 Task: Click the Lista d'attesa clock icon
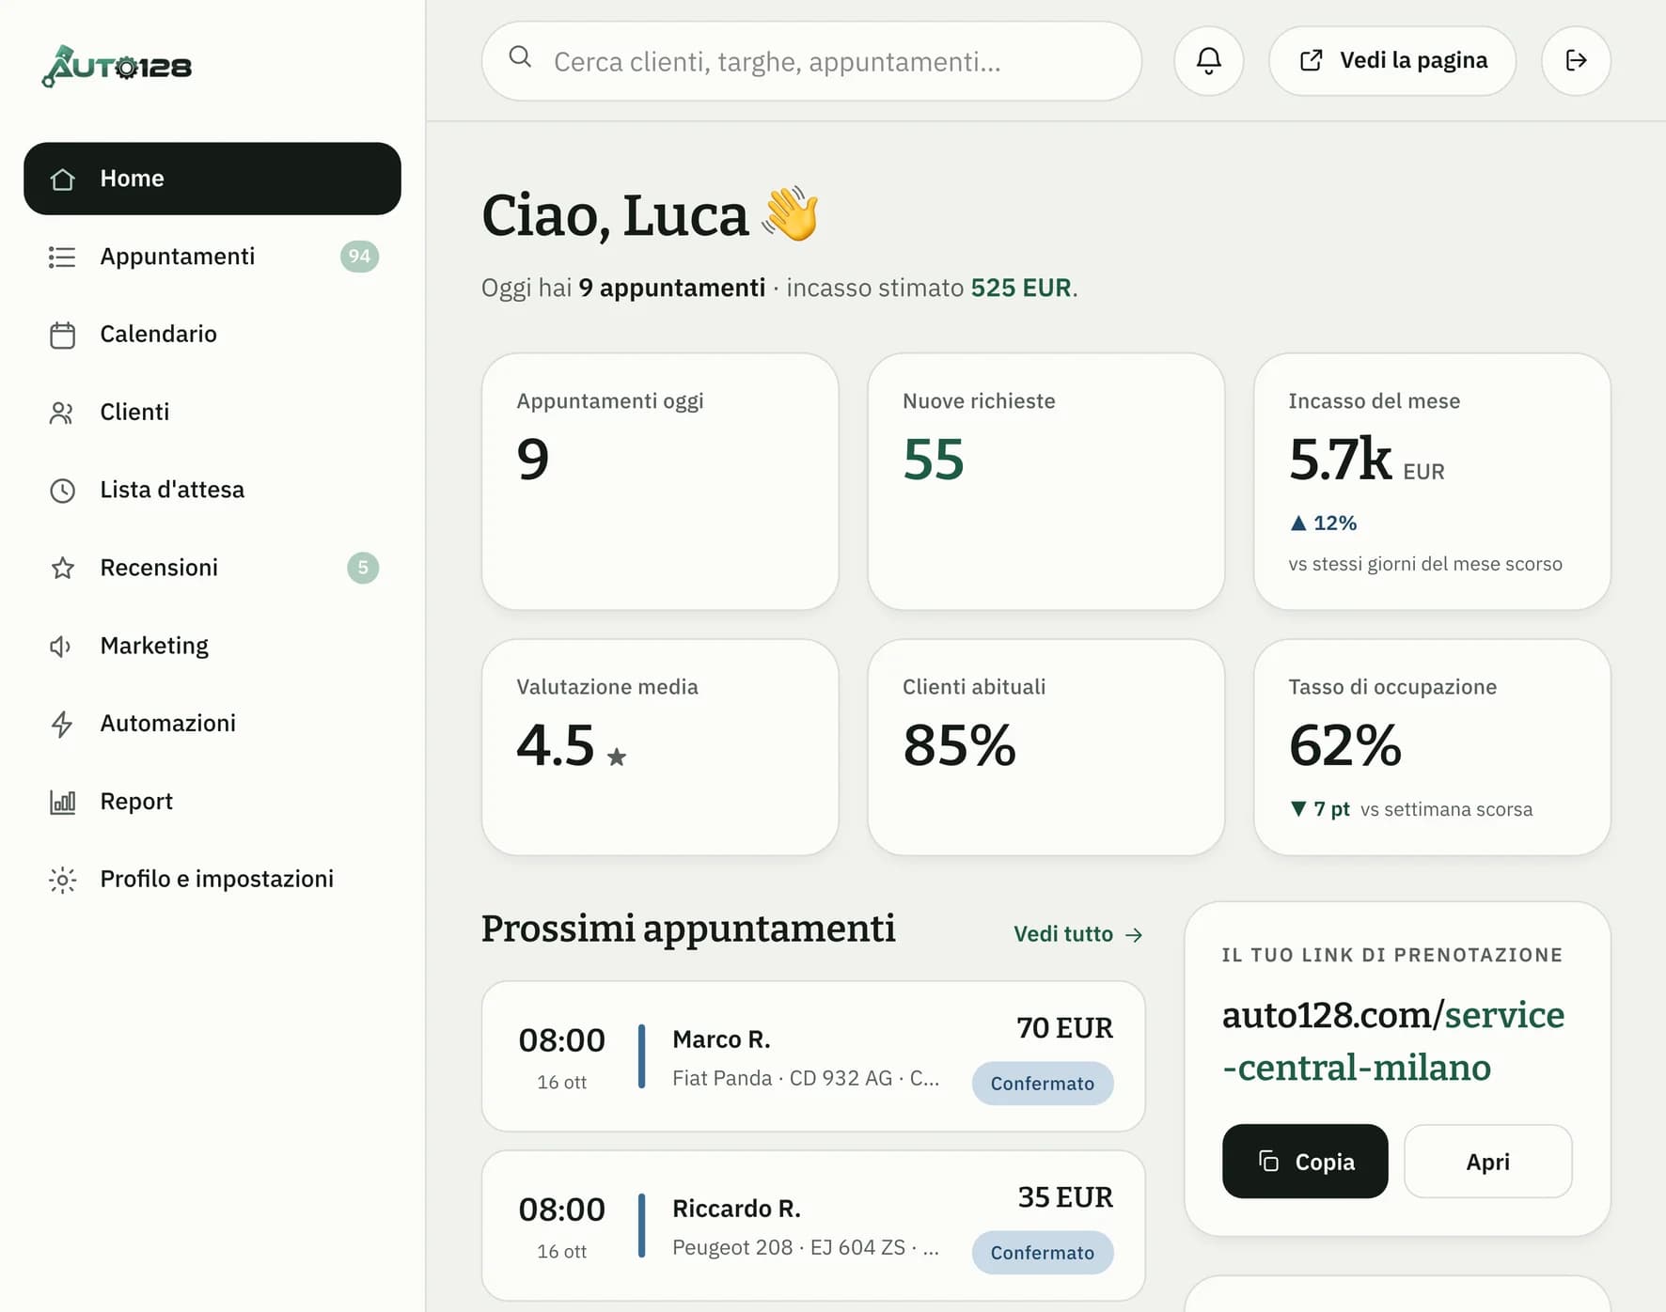(62, 491)
